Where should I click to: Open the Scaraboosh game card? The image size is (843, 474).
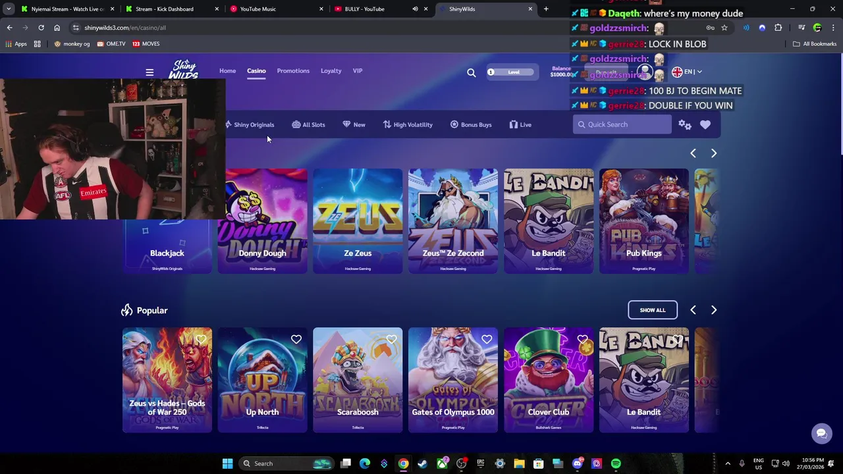click(358, 380)
